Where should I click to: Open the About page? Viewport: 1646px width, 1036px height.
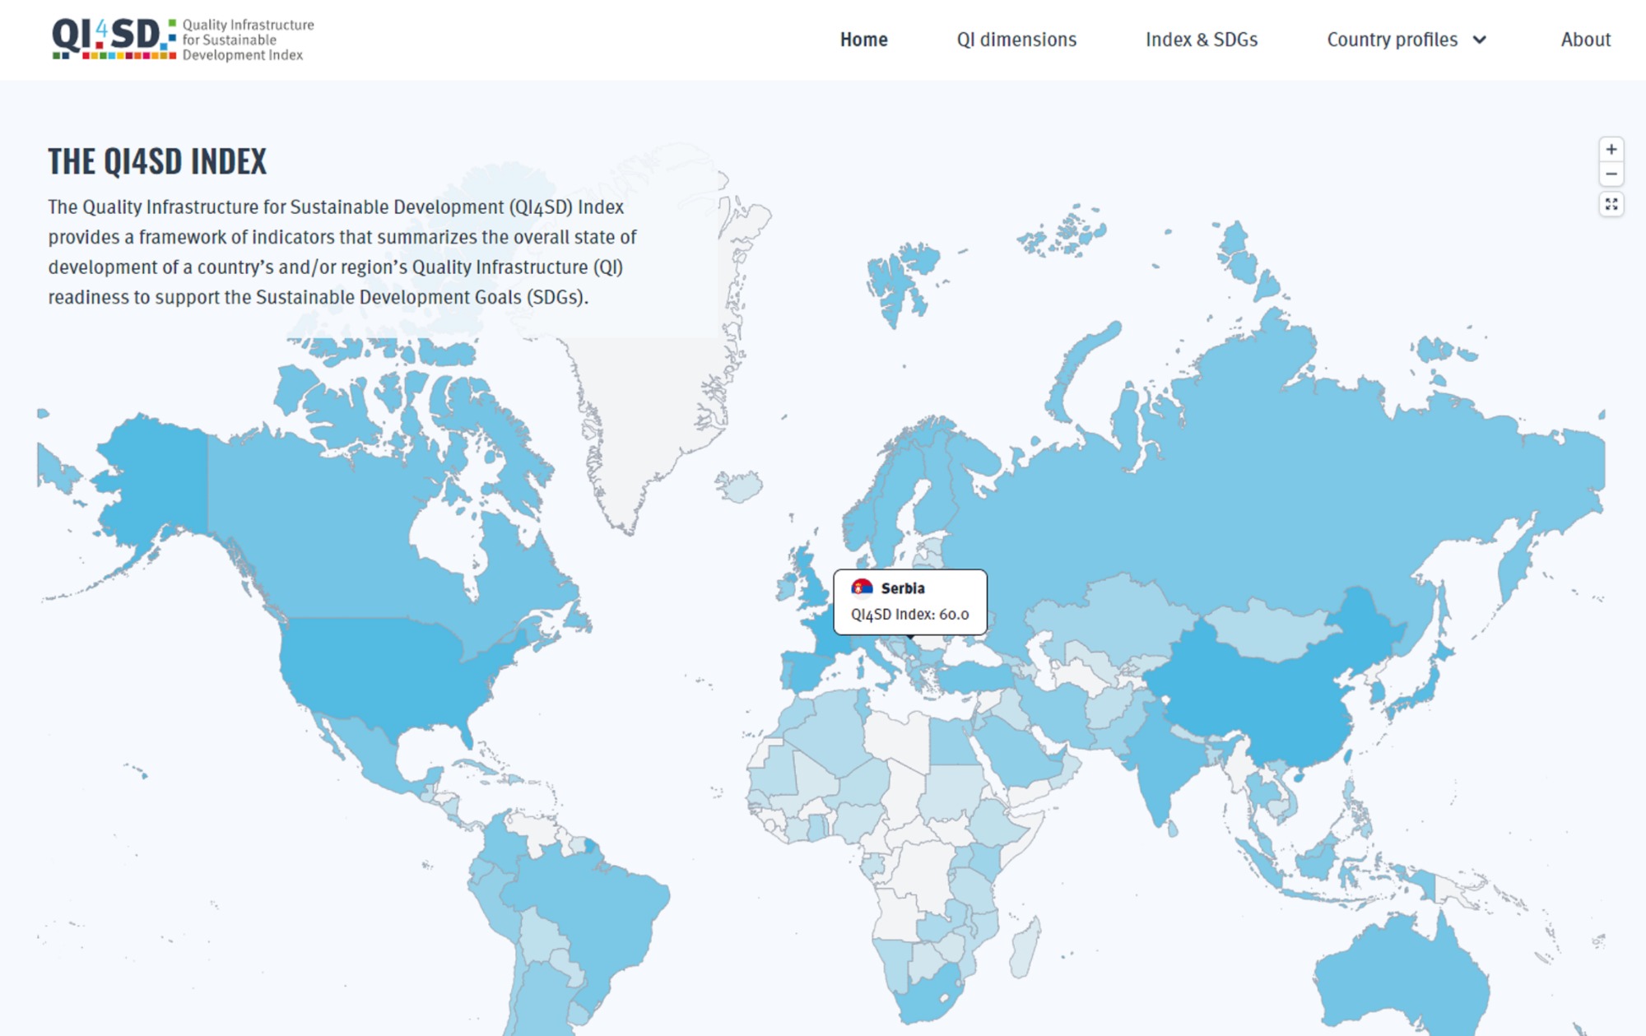click(1586, 39)
